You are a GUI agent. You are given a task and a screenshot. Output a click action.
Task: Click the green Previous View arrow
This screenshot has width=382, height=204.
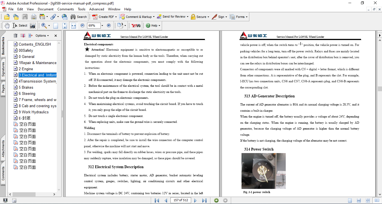(x=216, y=200)
